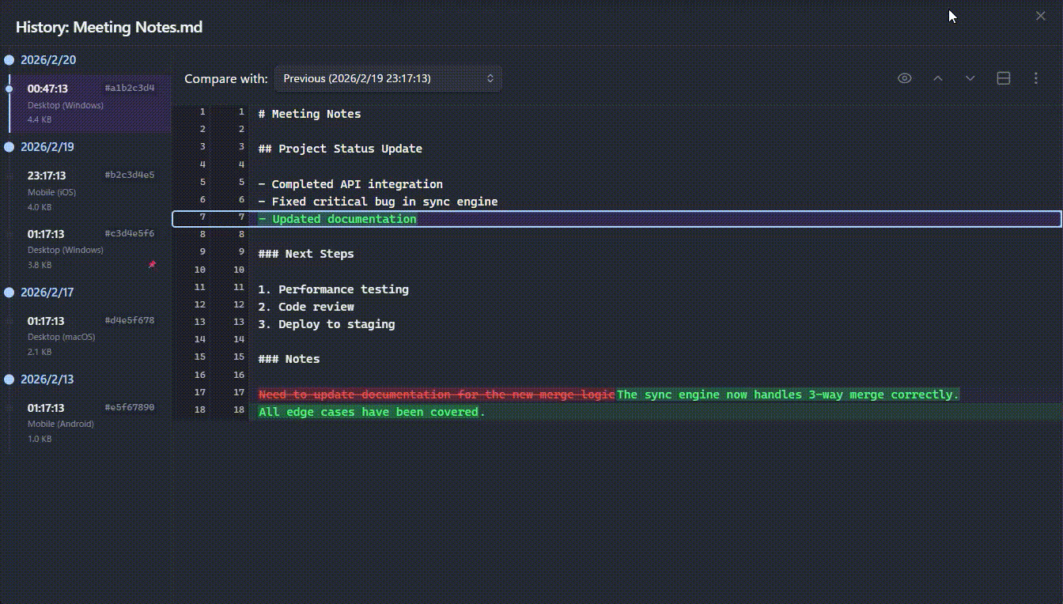Click the "### Next Steps" heading line
Viewport: 1063px width, 604px height.
(306, 254)
